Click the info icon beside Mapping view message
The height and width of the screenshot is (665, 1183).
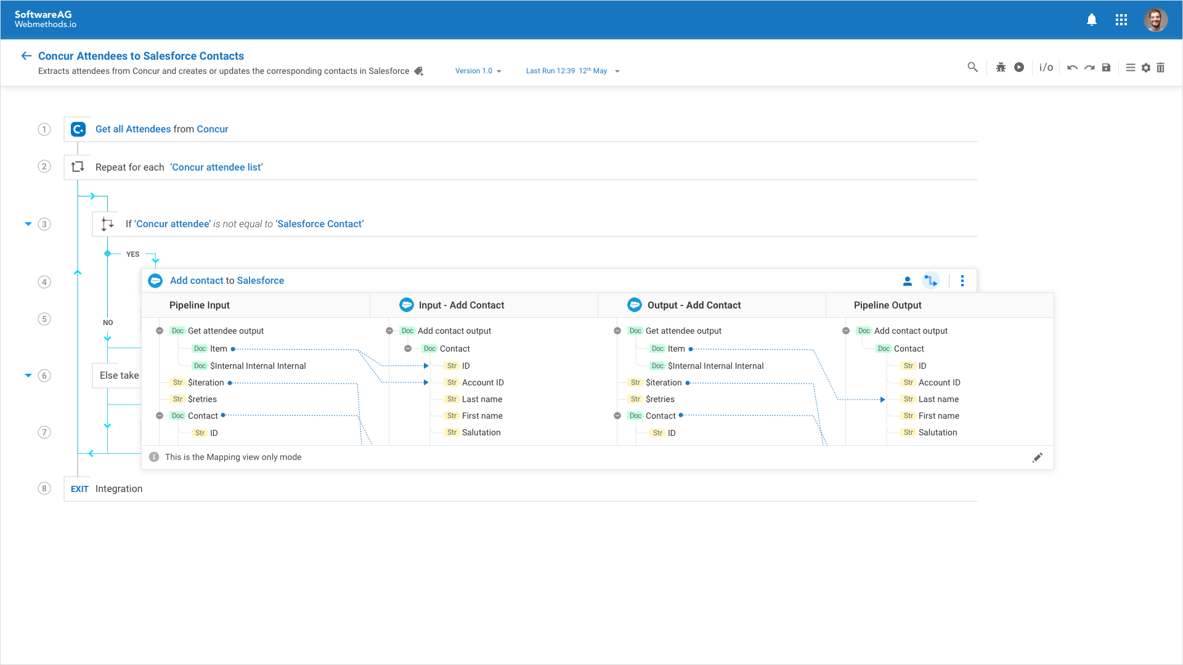[154, 457]
